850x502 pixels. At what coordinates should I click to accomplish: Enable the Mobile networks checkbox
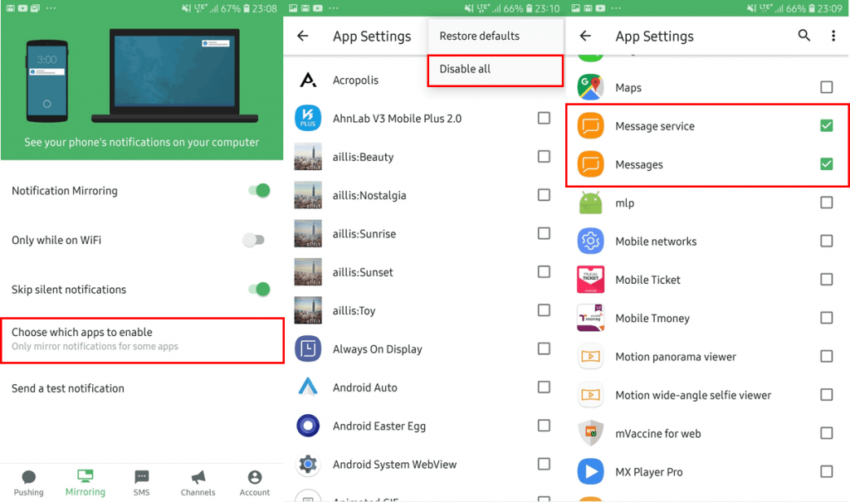coord(826,241)
